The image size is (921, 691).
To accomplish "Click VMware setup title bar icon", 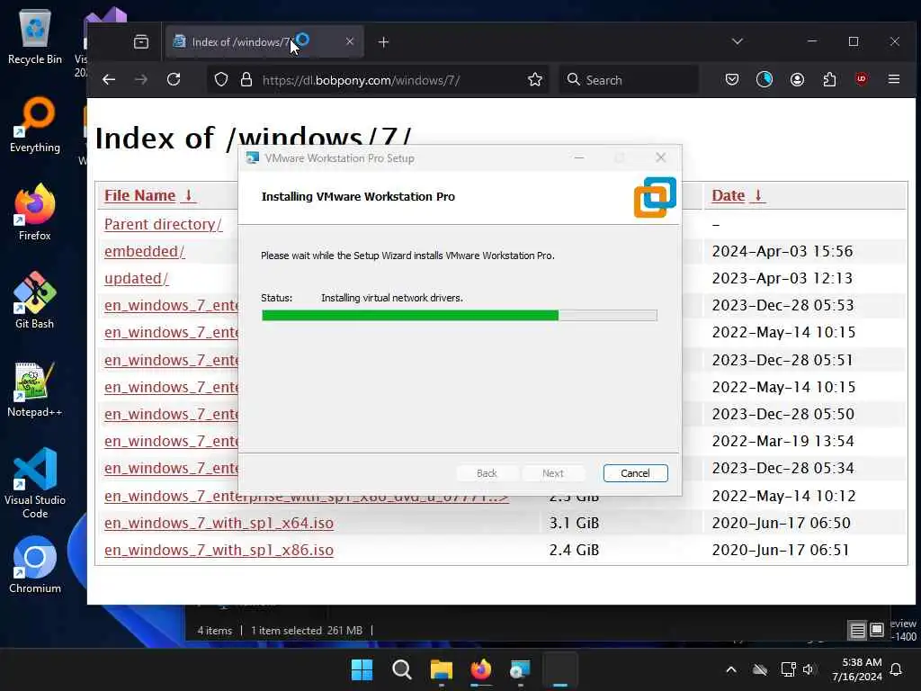I will tap(253, 157).
